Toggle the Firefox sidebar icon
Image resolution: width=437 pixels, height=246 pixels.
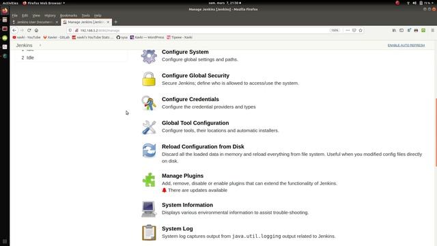(401, 30)
